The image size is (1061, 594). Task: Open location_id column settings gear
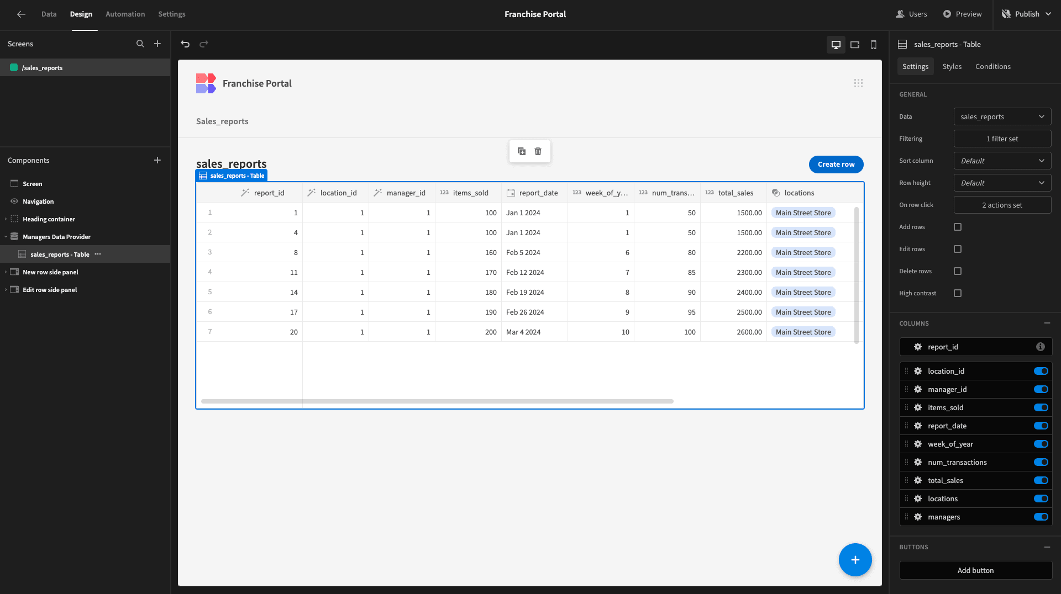[918, 371]
